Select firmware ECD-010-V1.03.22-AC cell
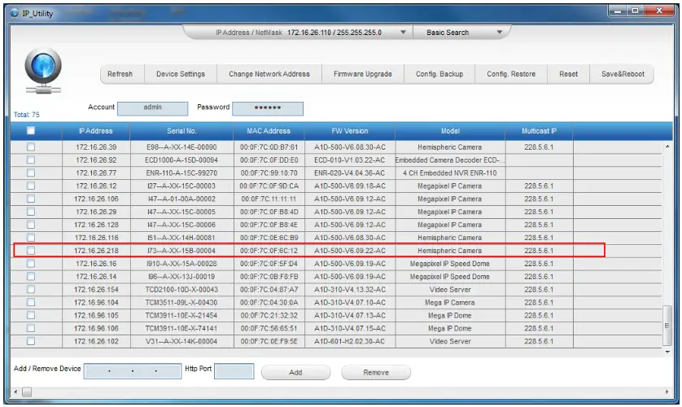682x407 pixels. click(x=350, y=160)
